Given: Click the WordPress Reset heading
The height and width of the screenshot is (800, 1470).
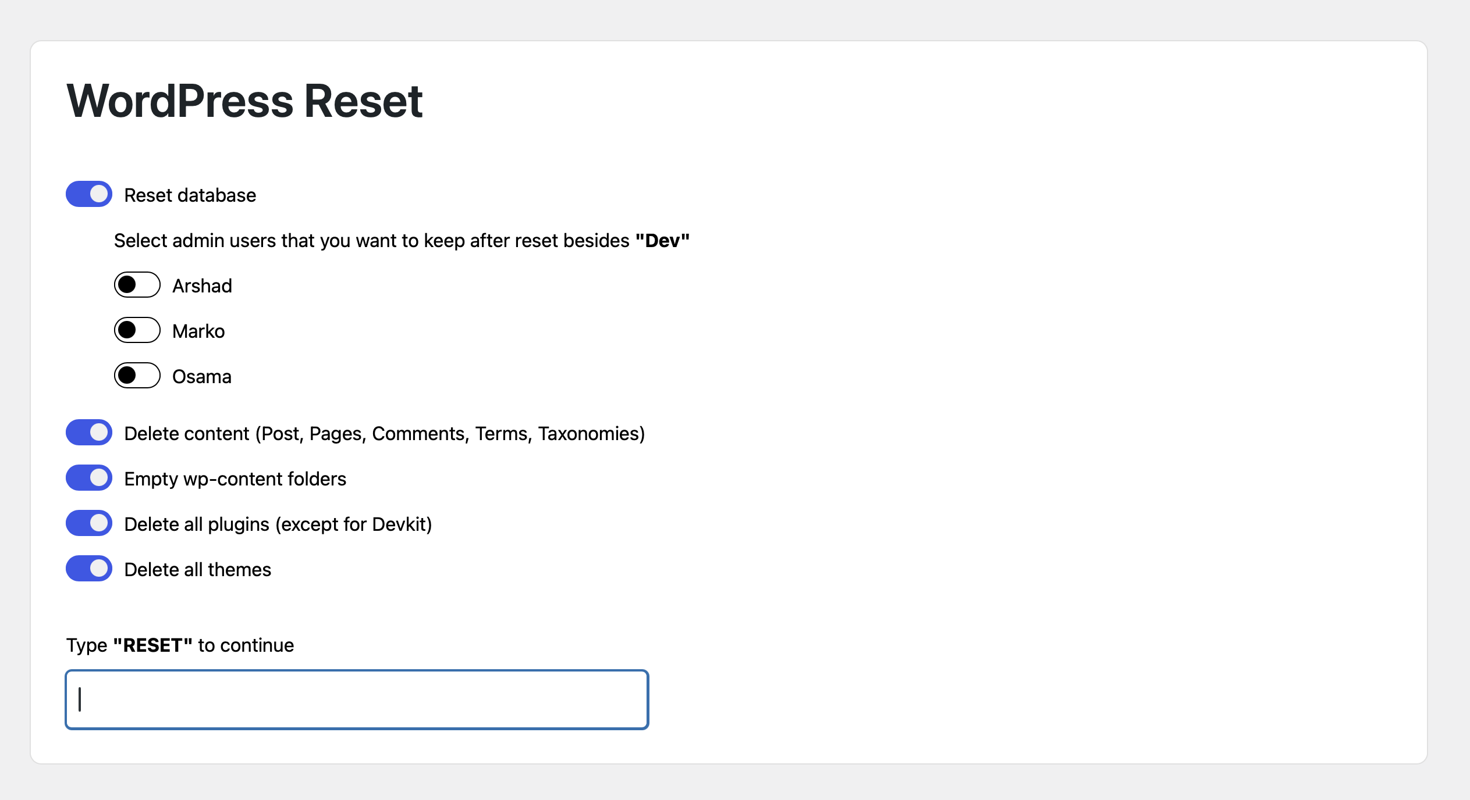Looking at the screenshot, I should click(244, 101).
